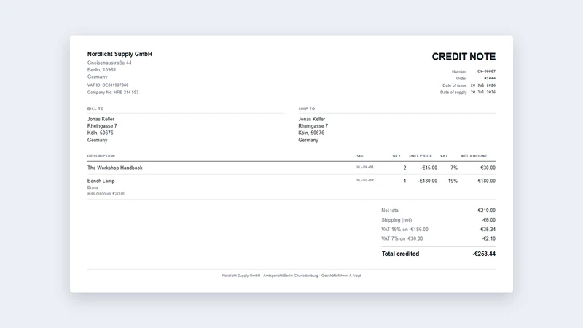Select the total credited amount "-€253.44"
The width and height of the screenshot is (583, 328).
pyautogui.click(x=484, y=254)
